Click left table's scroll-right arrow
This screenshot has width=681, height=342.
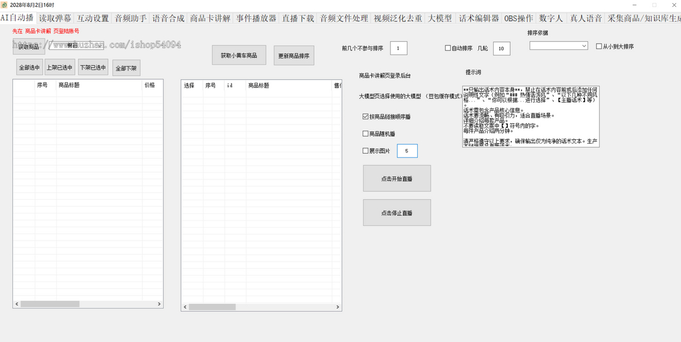point(160,304)
